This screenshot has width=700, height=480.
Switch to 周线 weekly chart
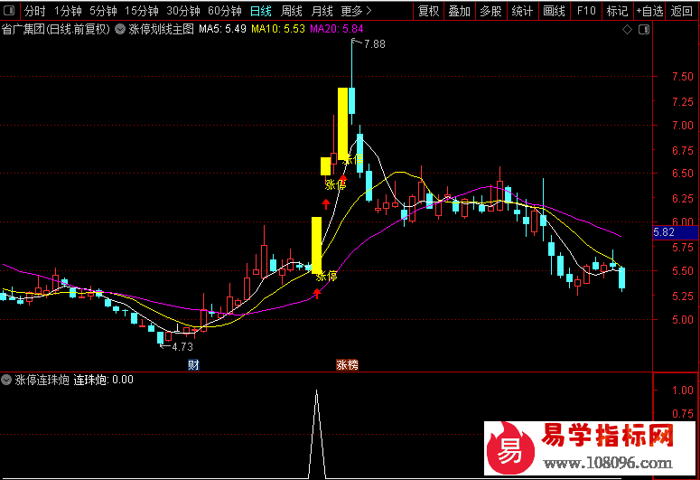[x=292, y=11]
